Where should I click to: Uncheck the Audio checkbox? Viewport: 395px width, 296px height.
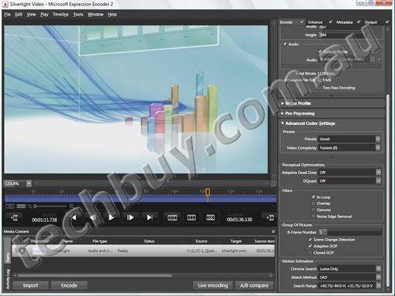click(x=285, y=44)
